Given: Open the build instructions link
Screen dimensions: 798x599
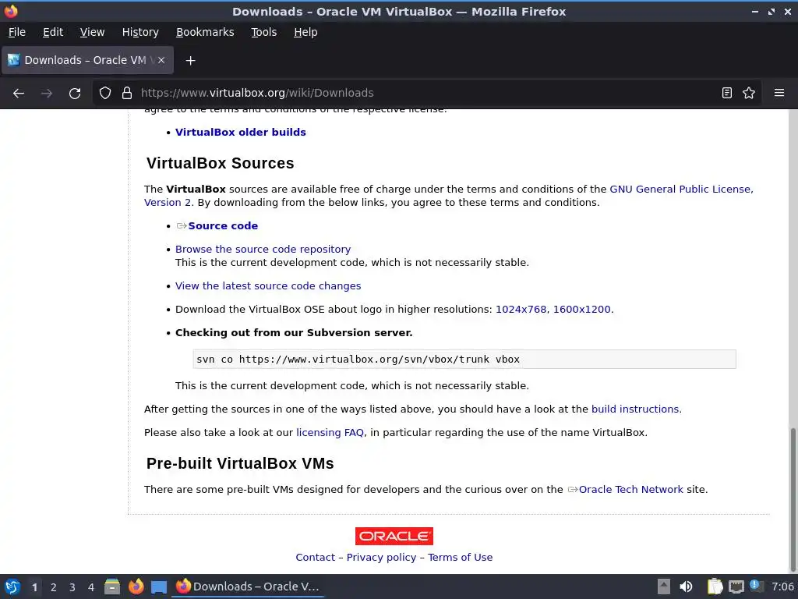Looking at the screenshot, I should (x=635, y=409).
